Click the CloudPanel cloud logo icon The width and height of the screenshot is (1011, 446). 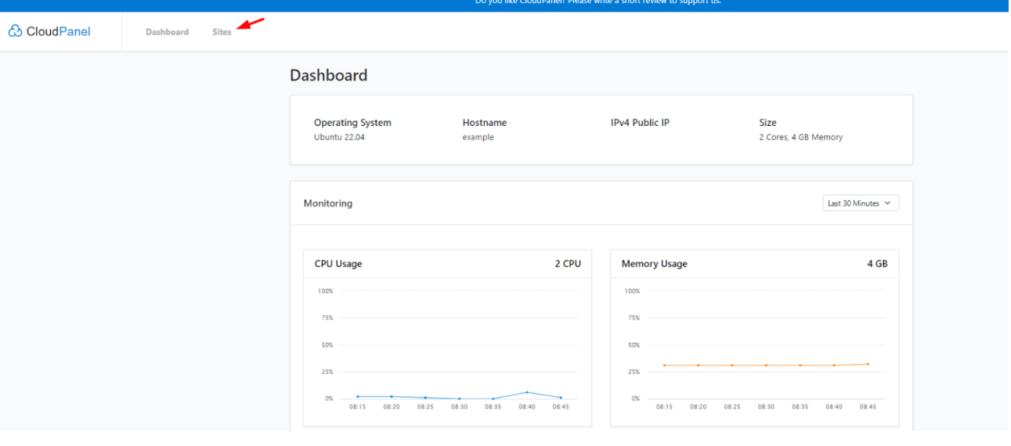click(15, 31)
